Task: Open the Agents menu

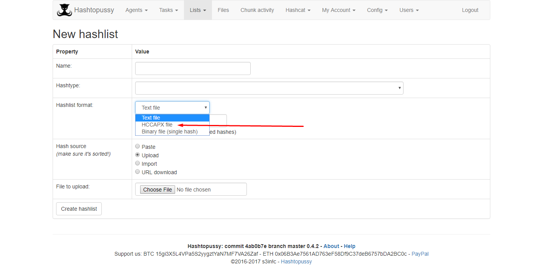Action: (136, 10)
